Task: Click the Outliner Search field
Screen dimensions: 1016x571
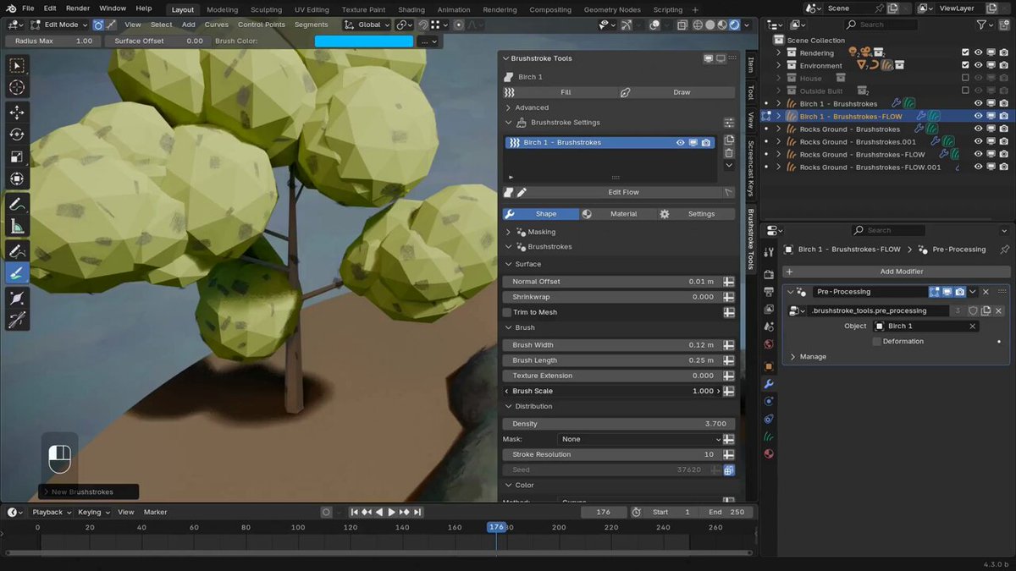Action: click(881, 25)
